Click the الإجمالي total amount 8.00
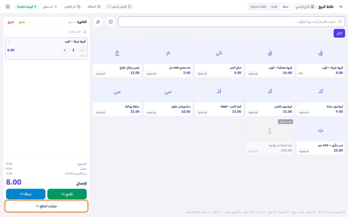The image size is (348, 217). 13,182
